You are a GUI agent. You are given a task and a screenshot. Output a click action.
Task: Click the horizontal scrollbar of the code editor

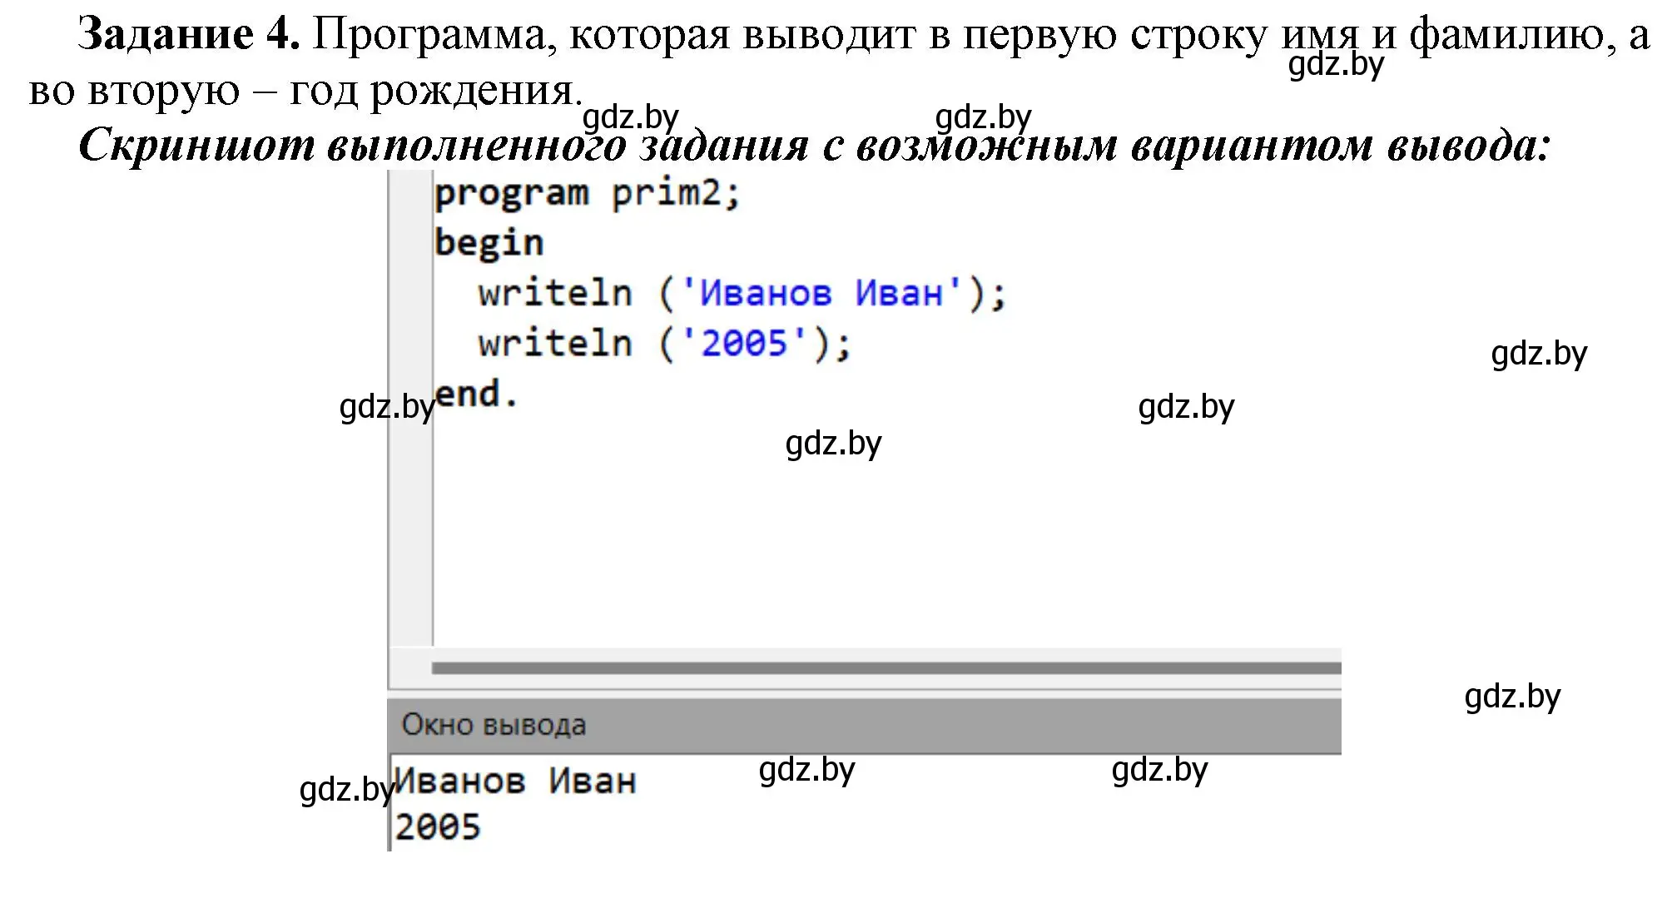click(886, 667)
